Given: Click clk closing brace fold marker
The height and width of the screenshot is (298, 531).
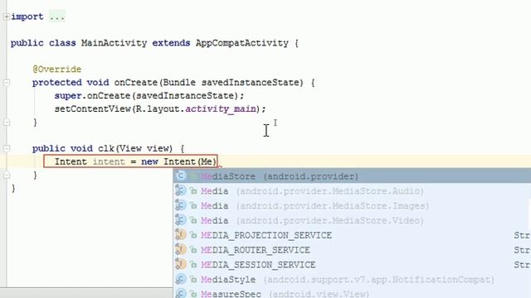Looking at the screenshot, I should (6, 175).
